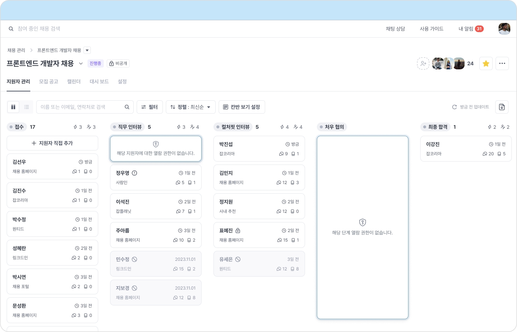The height and width of the screenshot is (332, 517).
Task: Click the shield icon in restricted 직무 인터뷰 card
Action: (156, 144)
